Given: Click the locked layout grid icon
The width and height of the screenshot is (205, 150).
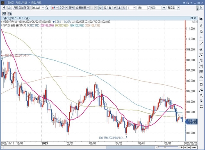Looking at the screenshot, I should 10,13.
